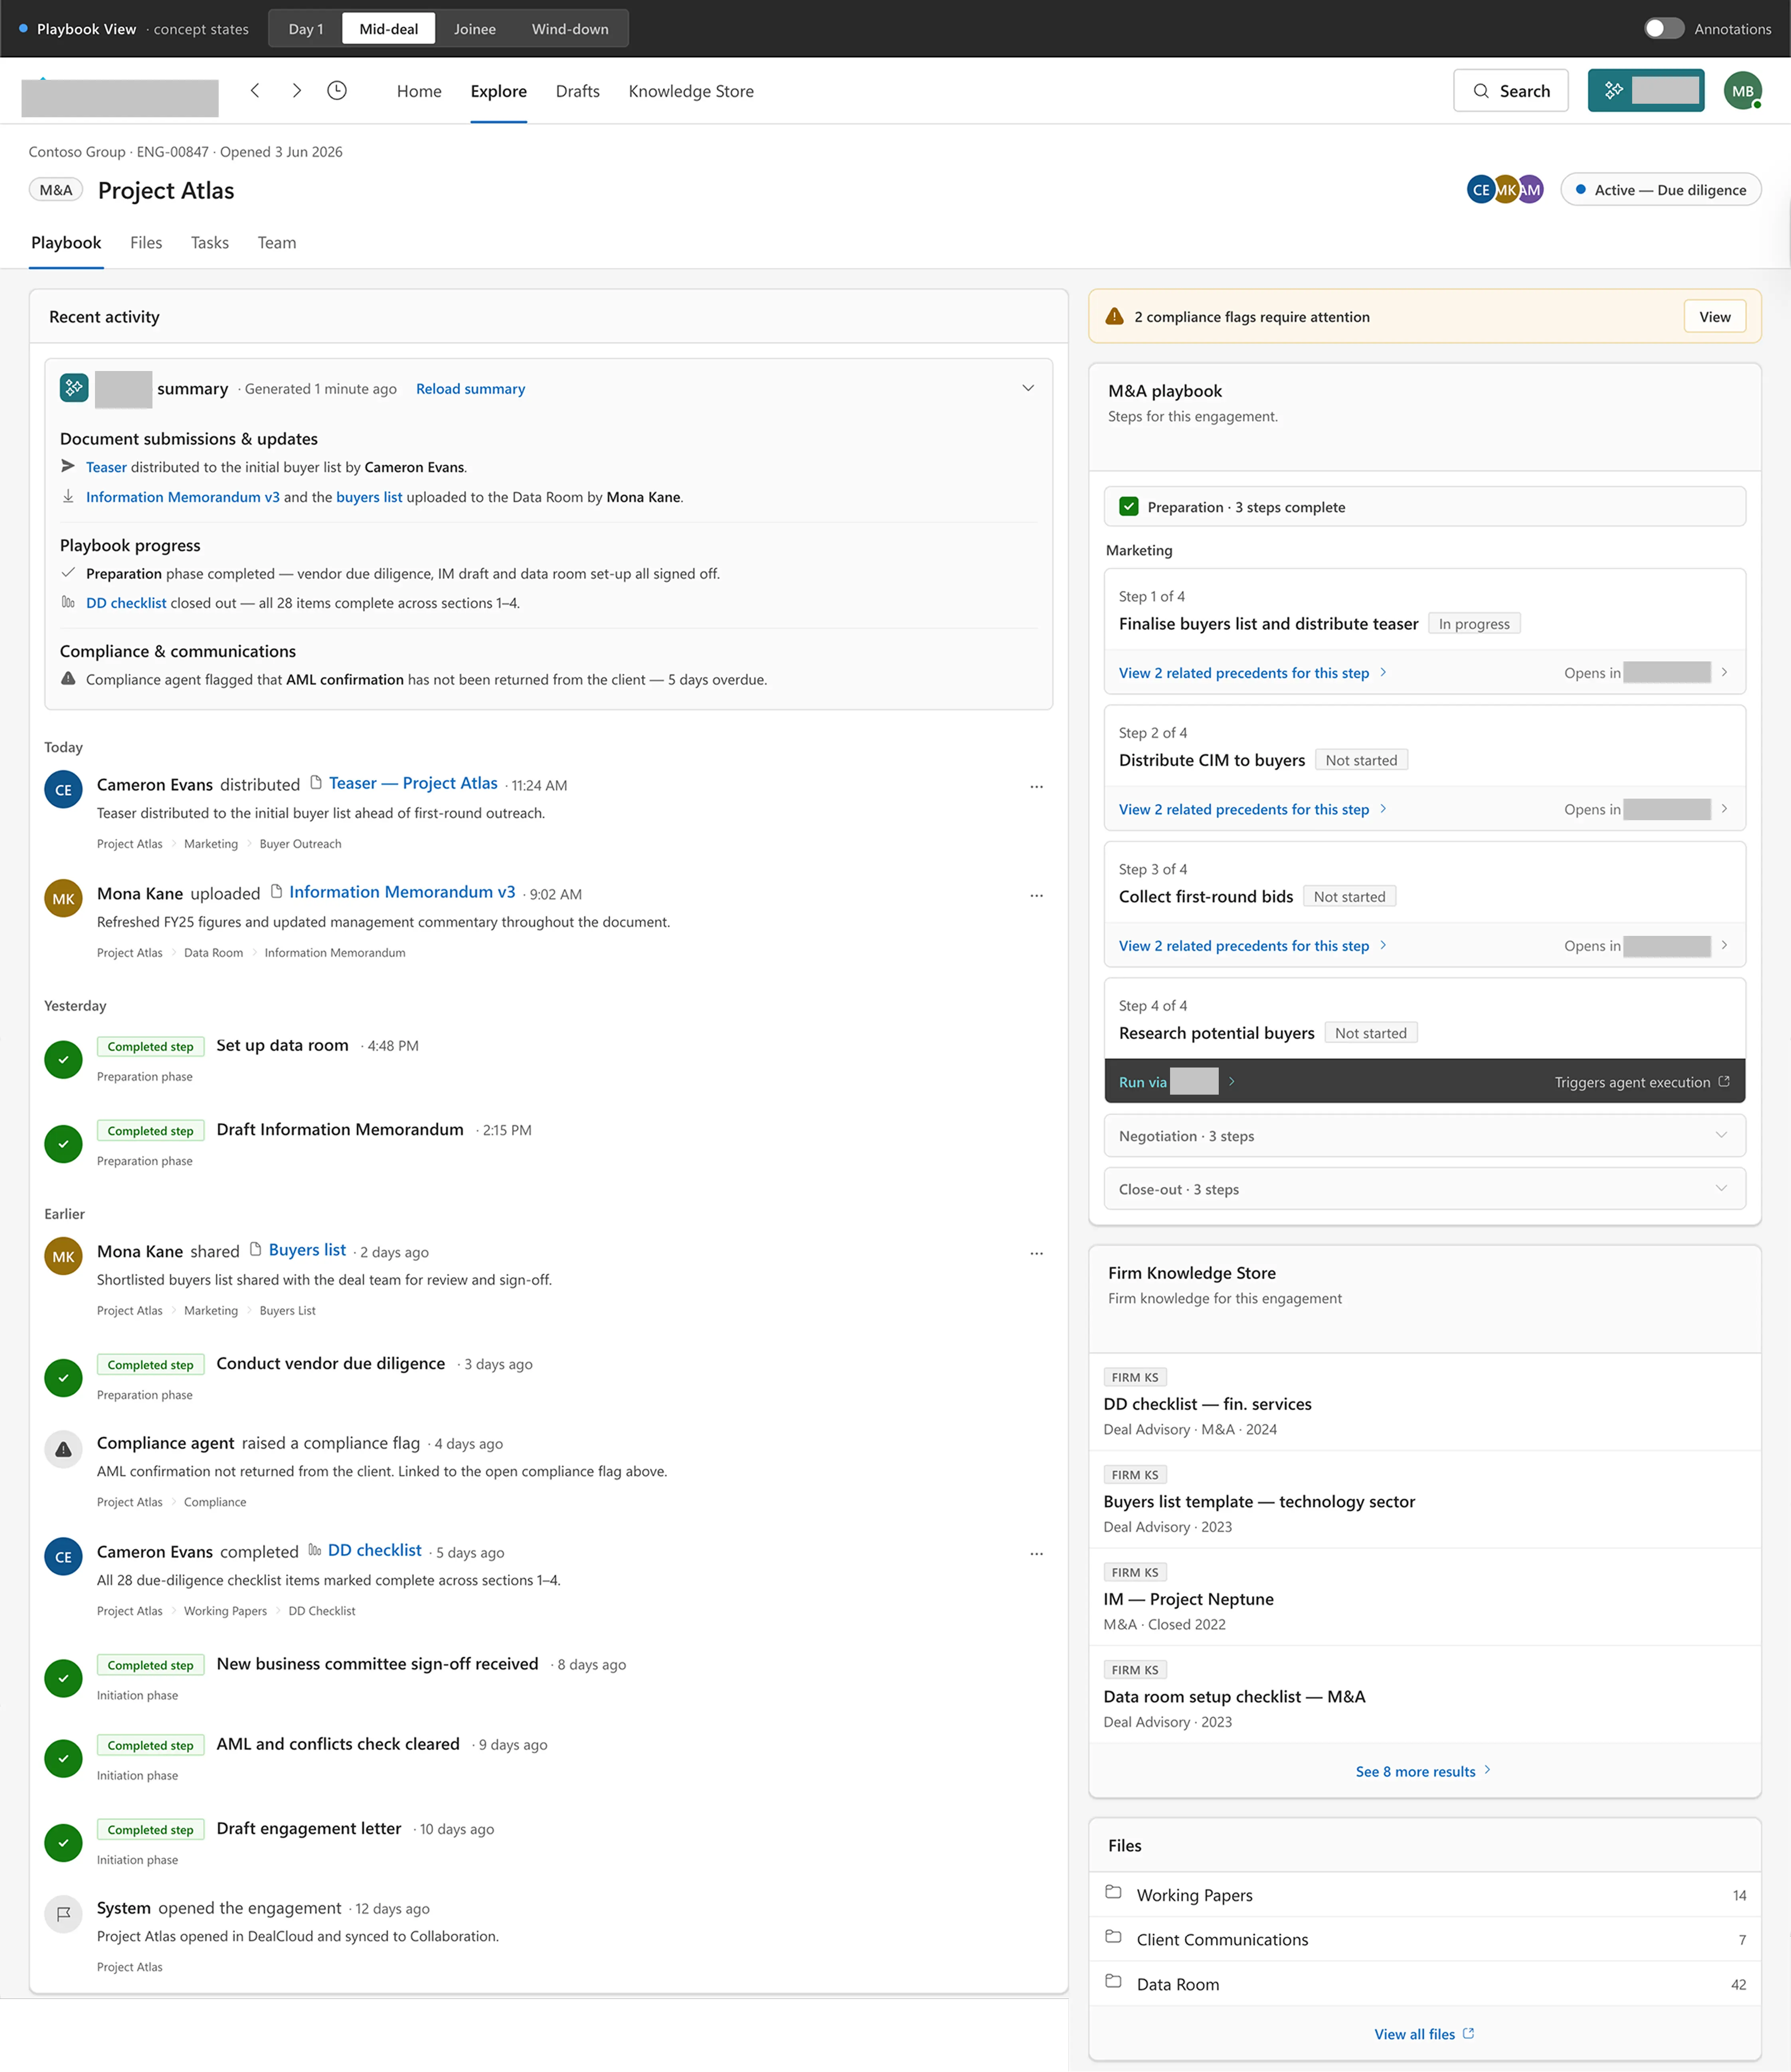Image resolution: width=1791 pixels, height=2072 pixels.
Task: Switch concept state to Mid-deal
Action: tap(389, 29)
